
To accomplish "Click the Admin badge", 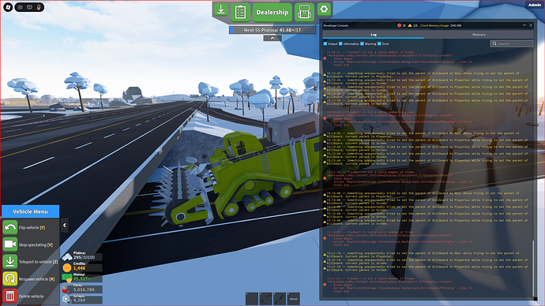I will coord(535,5).
